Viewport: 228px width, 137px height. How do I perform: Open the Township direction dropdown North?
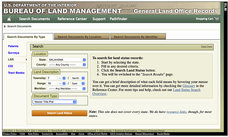click(x=78, y=78)
